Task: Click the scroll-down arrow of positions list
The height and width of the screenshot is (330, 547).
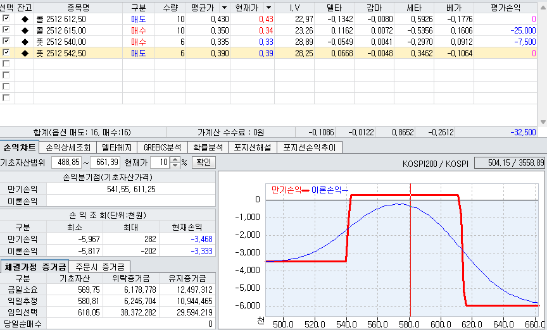Action: [x=543, y=122]
